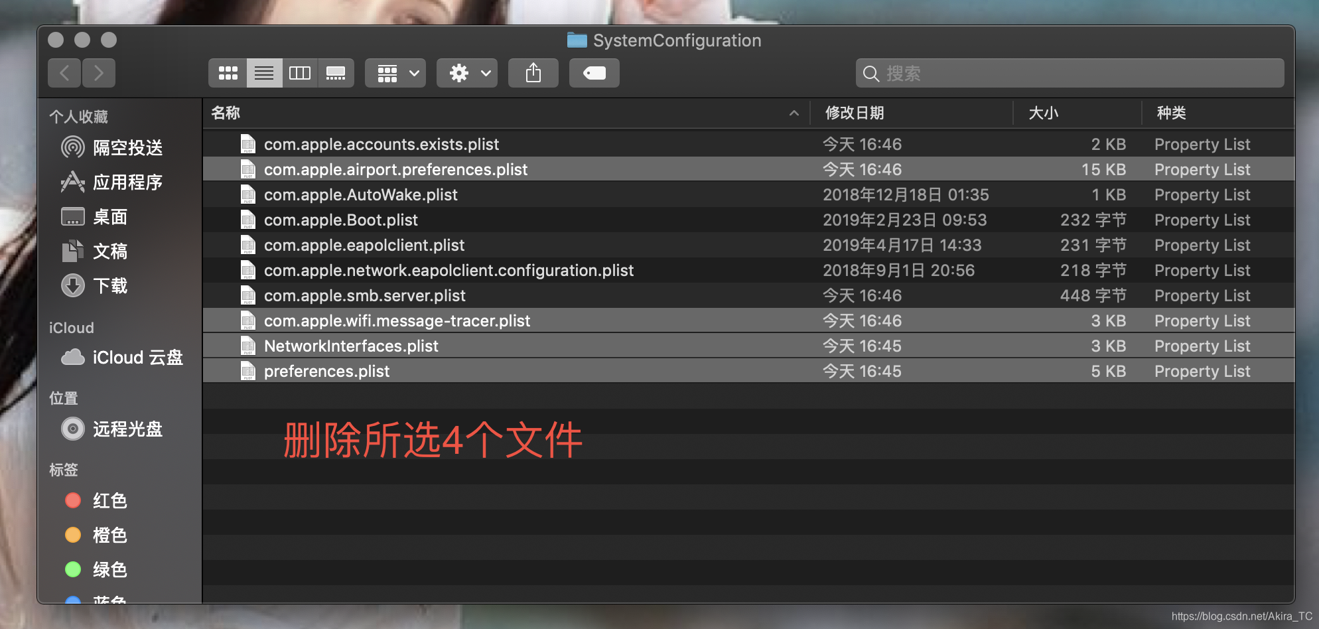Select the 红色 red tag

pos(96,500)
